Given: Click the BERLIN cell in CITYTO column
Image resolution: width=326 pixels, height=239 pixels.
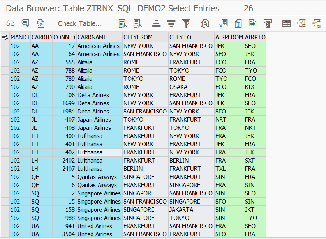Looking at the screenshot, I should point(191,161).
